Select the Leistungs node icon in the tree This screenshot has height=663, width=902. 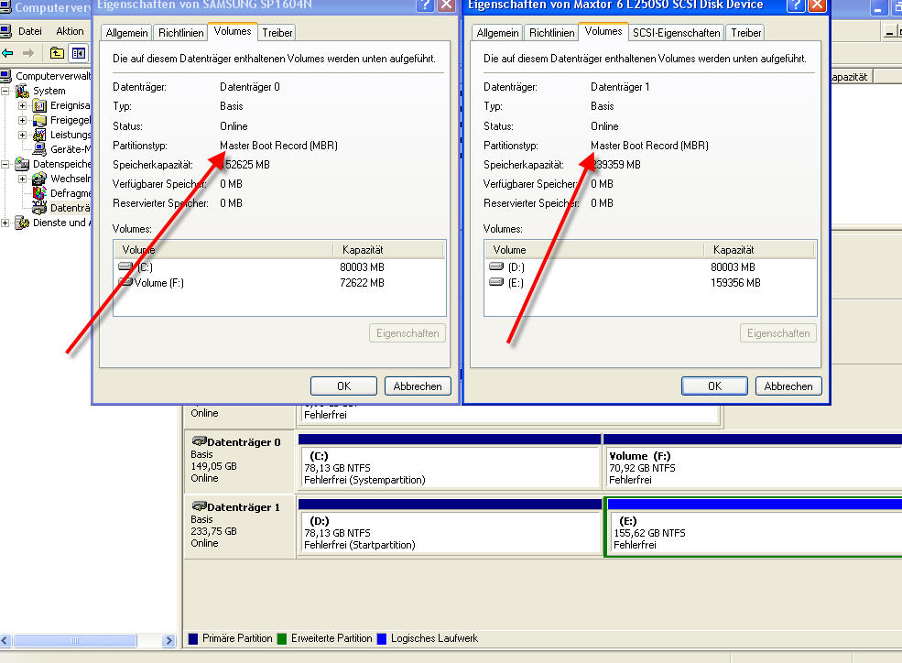click(39, 135)
